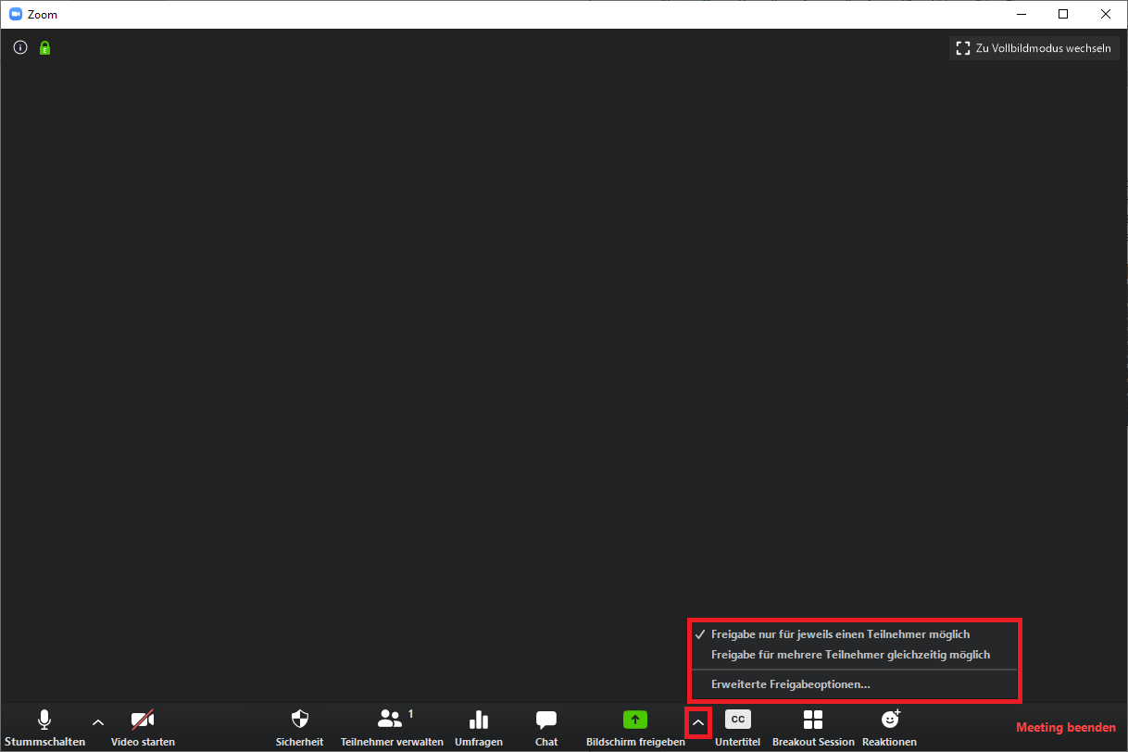Click the Stummschalten microphone icon
Image resolution: width=1128 pixels, height=752 pixels.
tap(44, 721)
